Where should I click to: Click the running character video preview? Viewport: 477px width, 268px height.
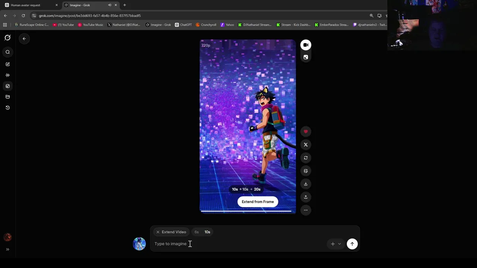click(x=248, y=127)
